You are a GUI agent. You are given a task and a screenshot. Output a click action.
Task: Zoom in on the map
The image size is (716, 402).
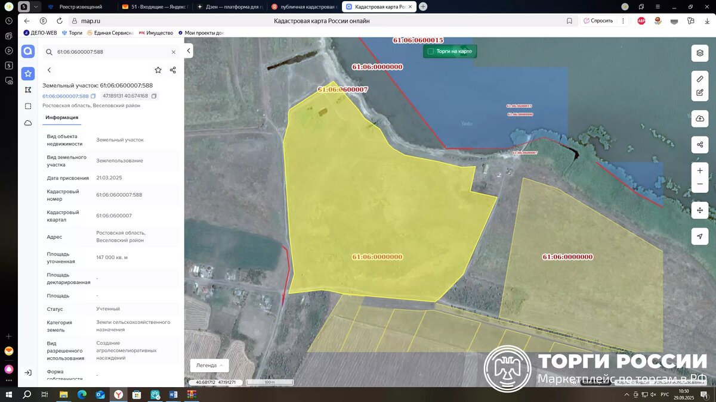700,170
